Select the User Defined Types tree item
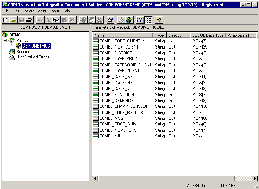The width and height of the screenshot is (259, 189). (33, 57)
